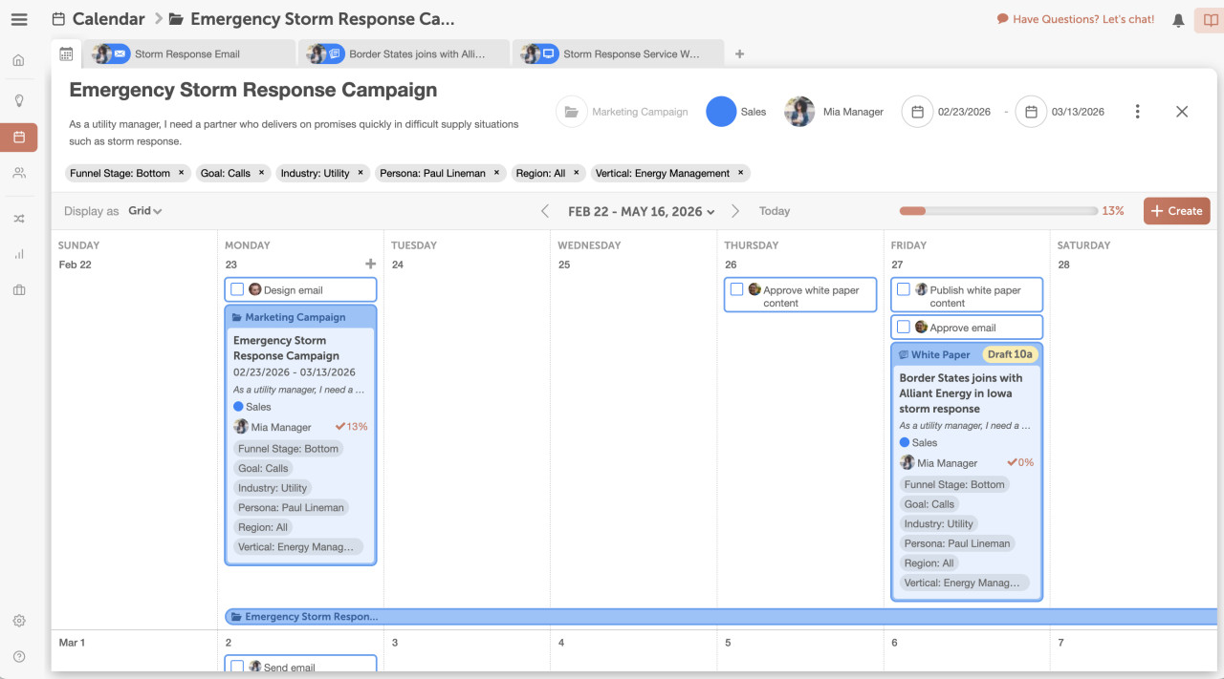Open the start date calendar picker
The height and width of the screenshot is (679, 1224).
click(917, 112)
